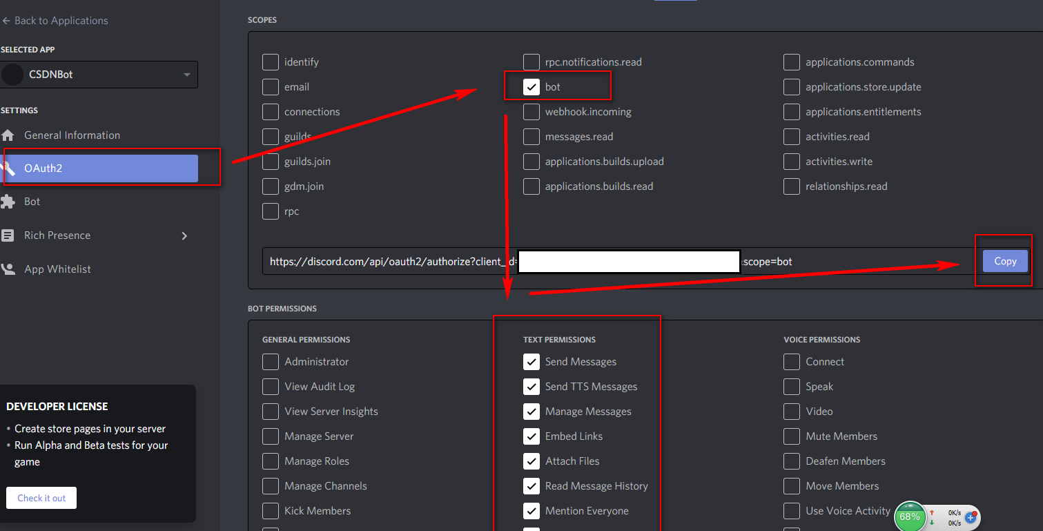
Task: Check the Manage Server permission
Action: coord(271,436)
